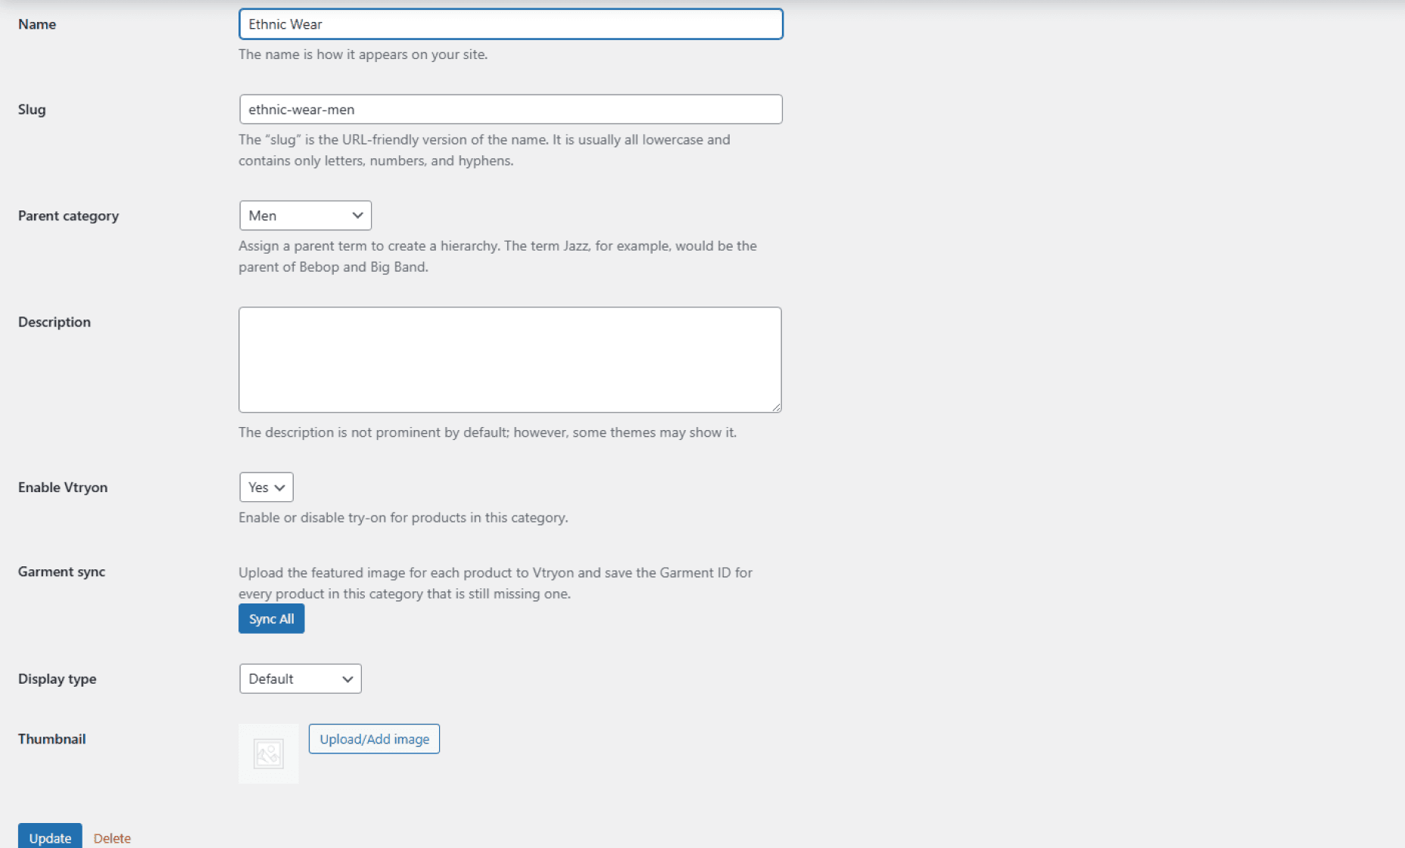Image resolution: width=1405 pixels, height=848 pixels.
Task: Open the Display type dropdown showing Default
Action: [299, 678]
